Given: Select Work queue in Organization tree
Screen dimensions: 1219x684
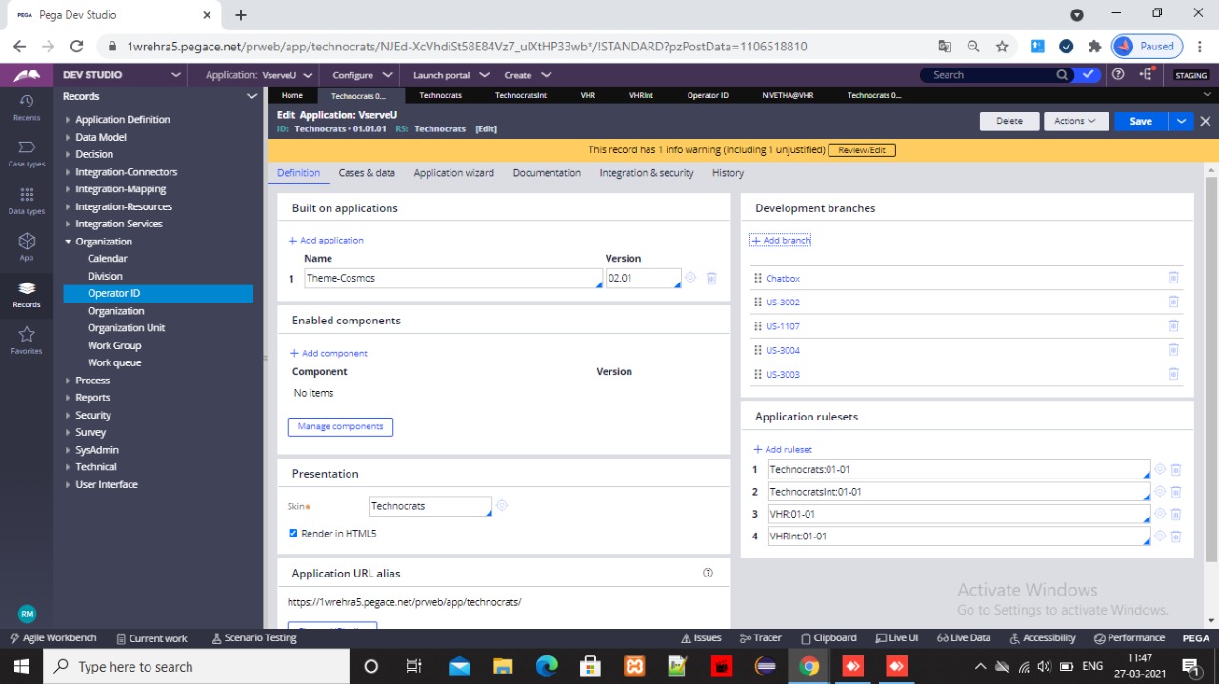Looking at the screenshot, I should tap(114, 362).
